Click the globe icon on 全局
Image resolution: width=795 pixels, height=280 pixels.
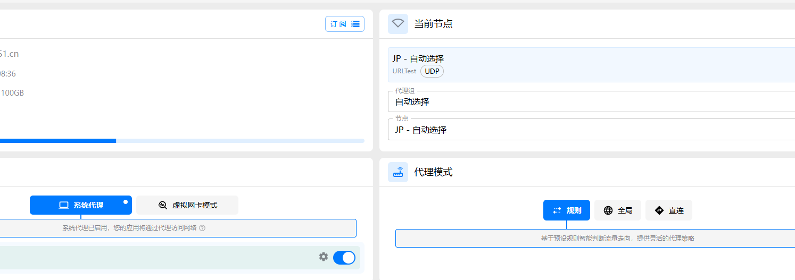tap(608, 210)
